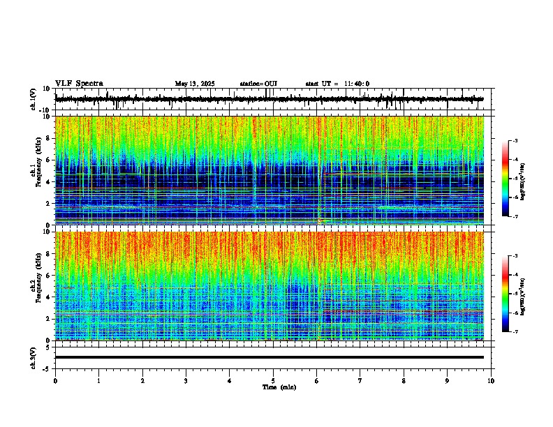Click the flat black ch.3 voltage trace

click(x=270, y=357)
